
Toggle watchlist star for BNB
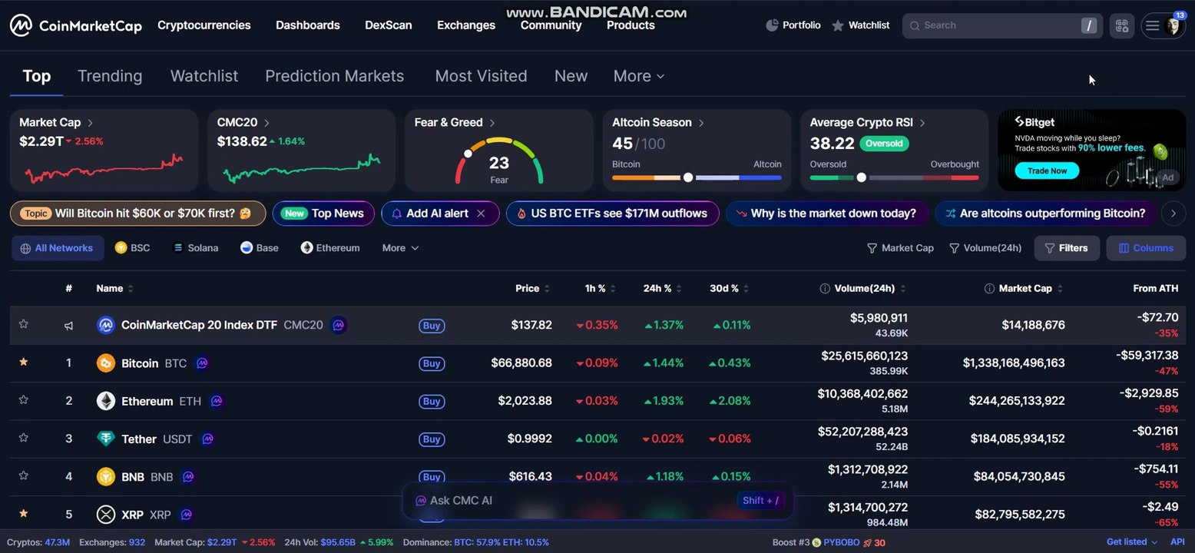coord(23,475)
